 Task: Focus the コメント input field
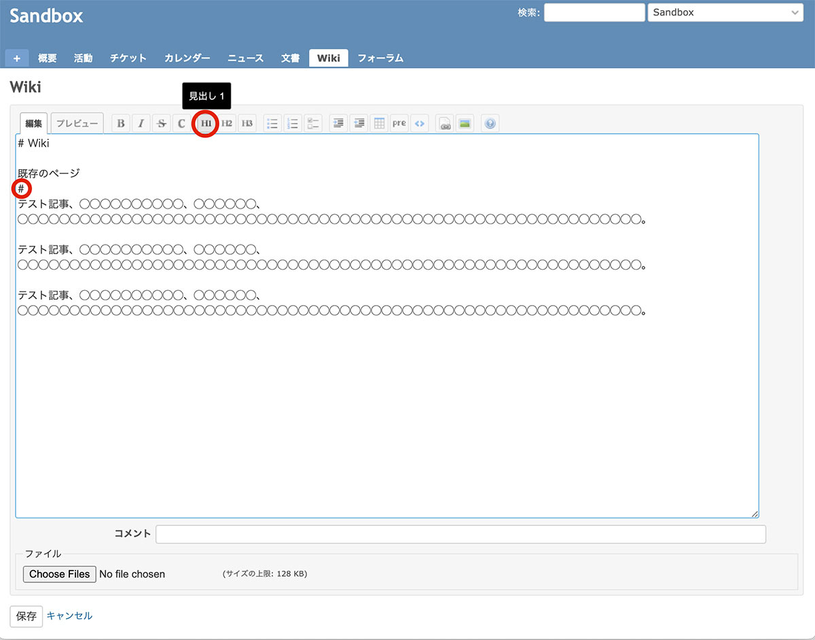tap(461, 534)
